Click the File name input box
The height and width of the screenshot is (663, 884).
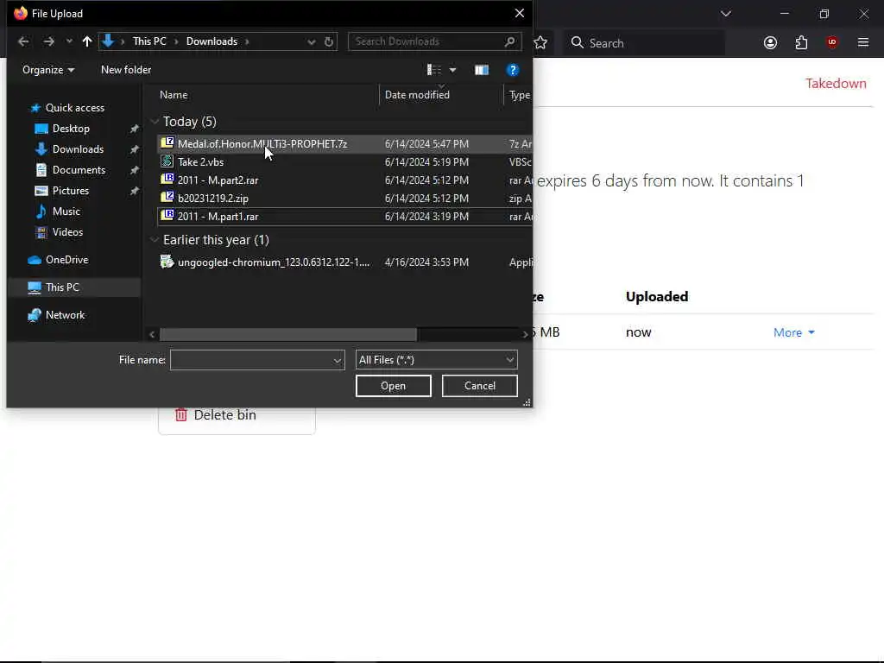pyautogui.click(x=251, y=360)
